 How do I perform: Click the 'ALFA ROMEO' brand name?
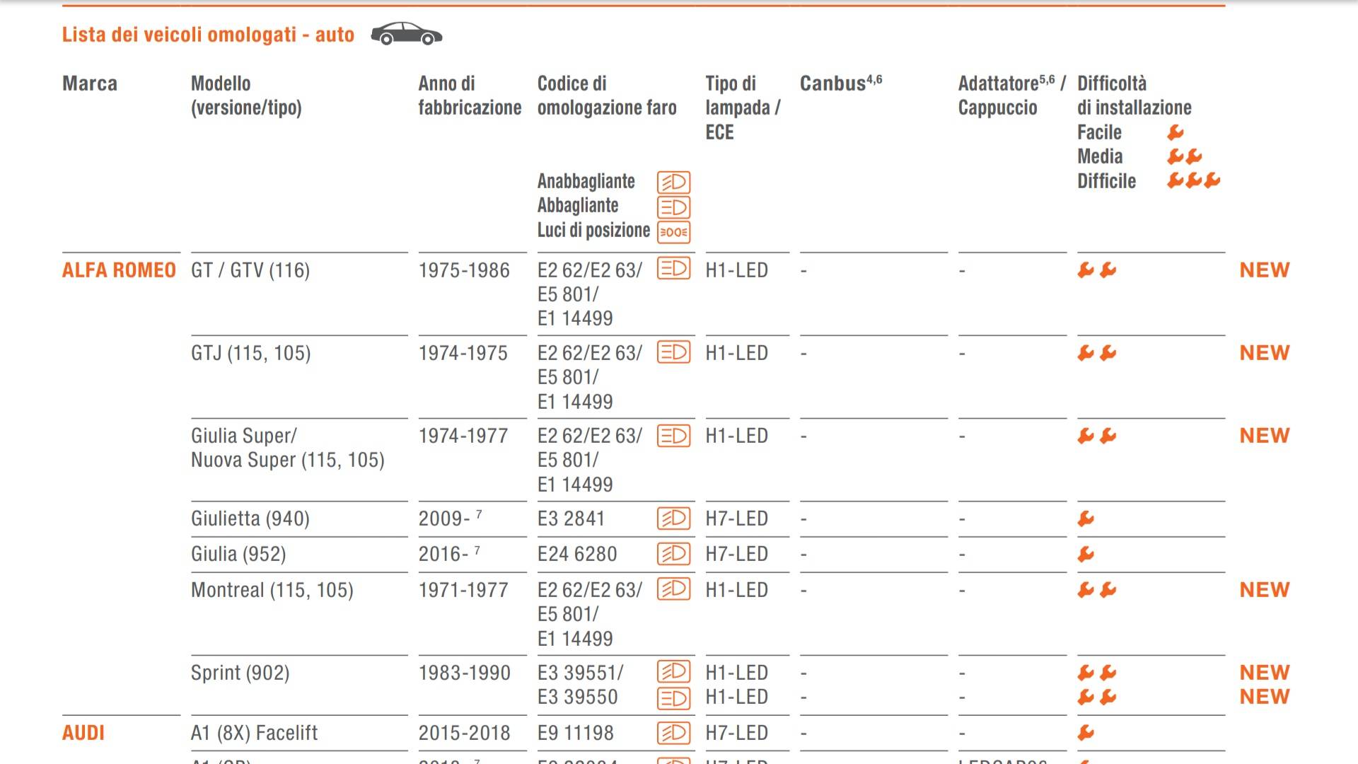point(119,270)
